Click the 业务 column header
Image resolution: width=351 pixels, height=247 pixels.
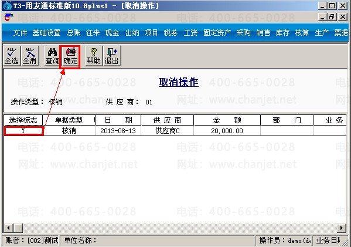tap(330, 120)
